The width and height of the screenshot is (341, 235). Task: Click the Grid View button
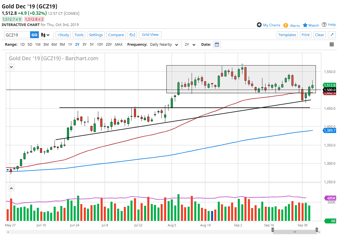pyautogui.click(x=150, y=35)
